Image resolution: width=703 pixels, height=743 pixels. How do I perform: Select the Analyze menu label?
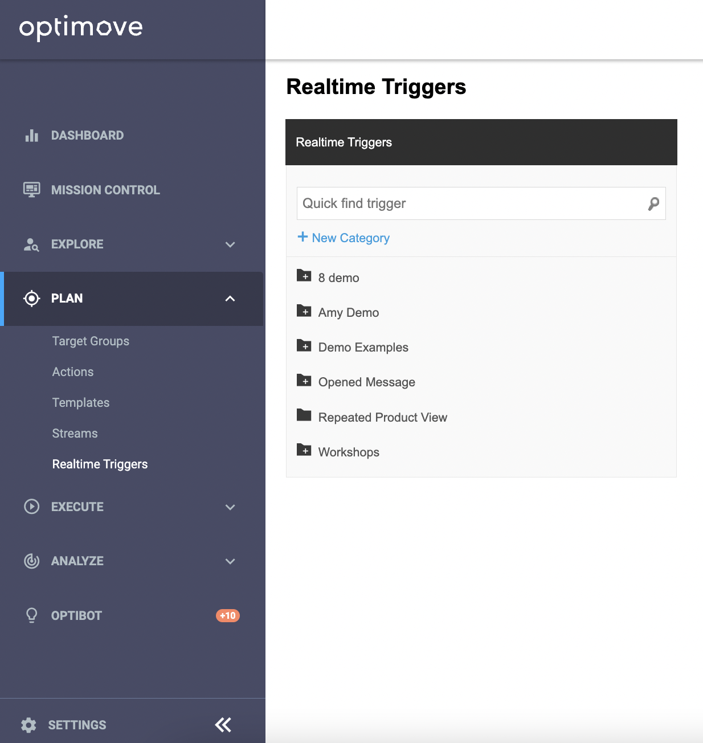click(x=77, y=561)
